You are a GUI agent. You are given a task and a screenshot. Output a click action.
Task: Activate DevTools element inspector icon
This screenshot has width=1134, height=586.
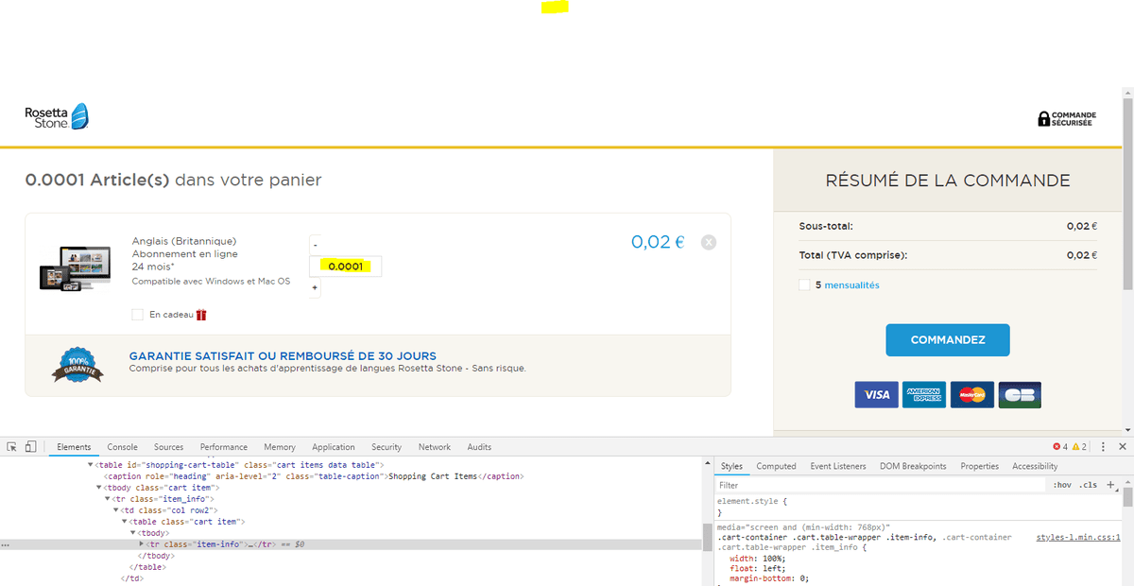click(12, 447)
